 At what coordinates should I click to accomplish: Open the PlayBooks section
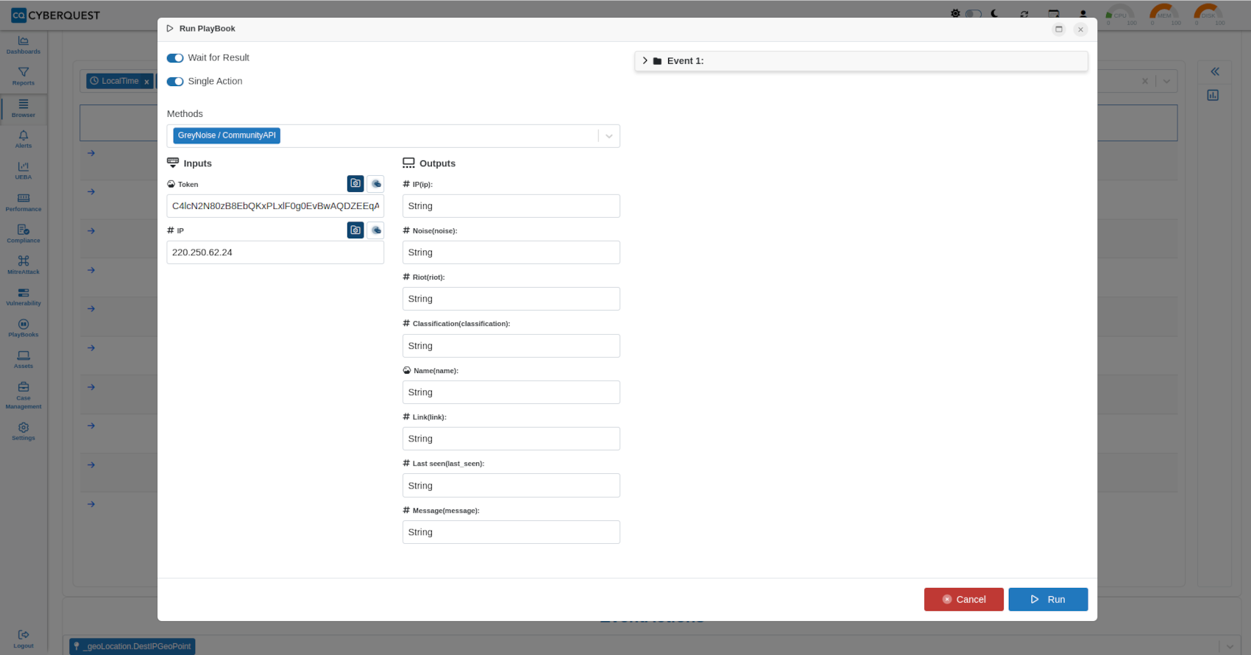coord(24,328)
